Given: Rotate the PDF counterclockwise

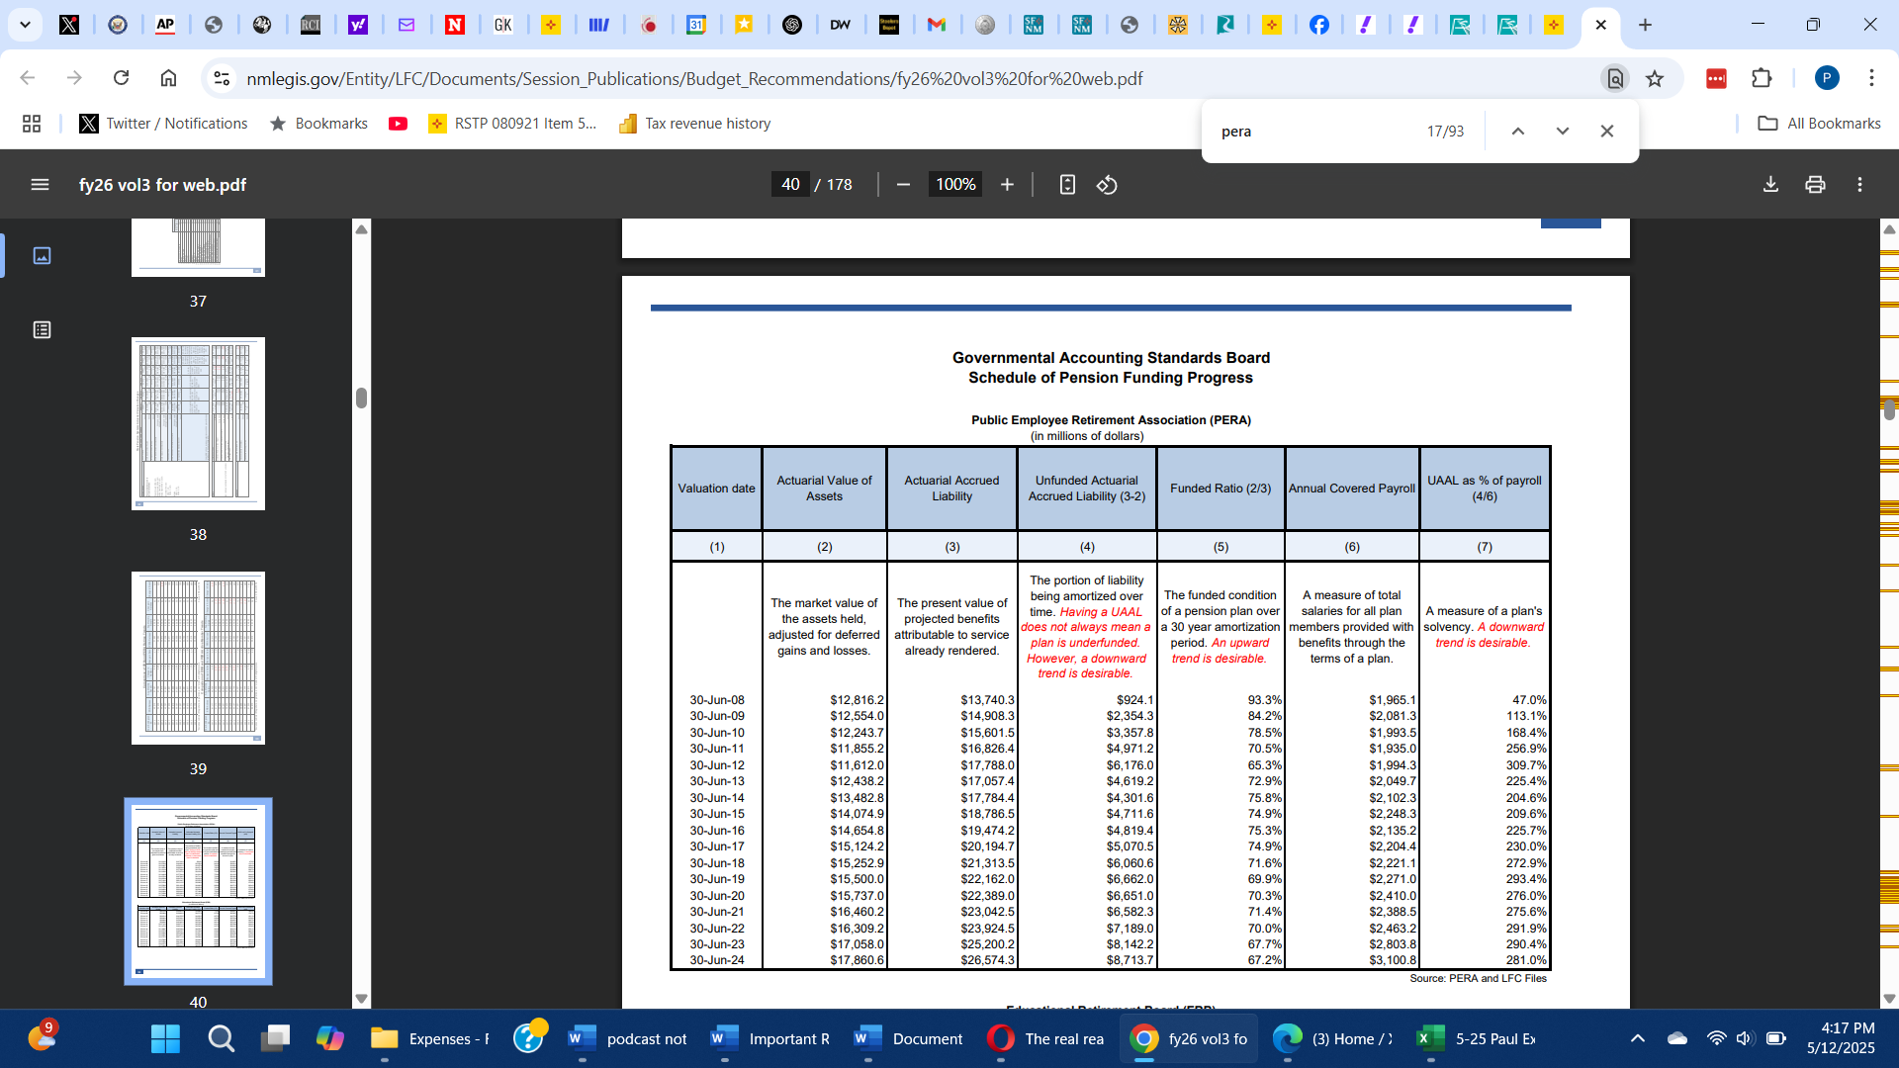Looking at the screenshot, I should click(x=1107, y=185).
